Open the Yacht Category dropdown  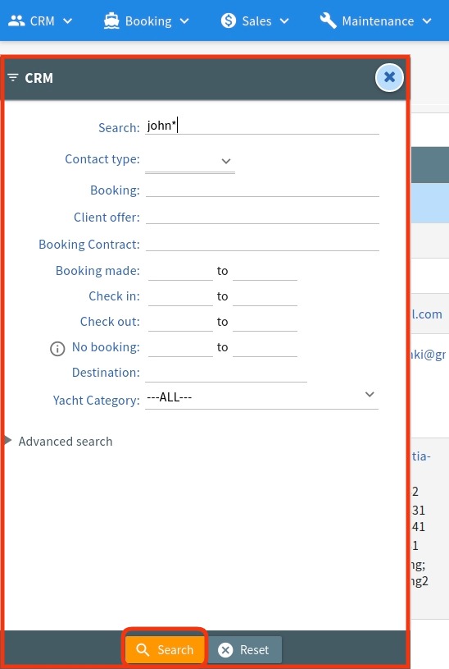tap(261, 397)
